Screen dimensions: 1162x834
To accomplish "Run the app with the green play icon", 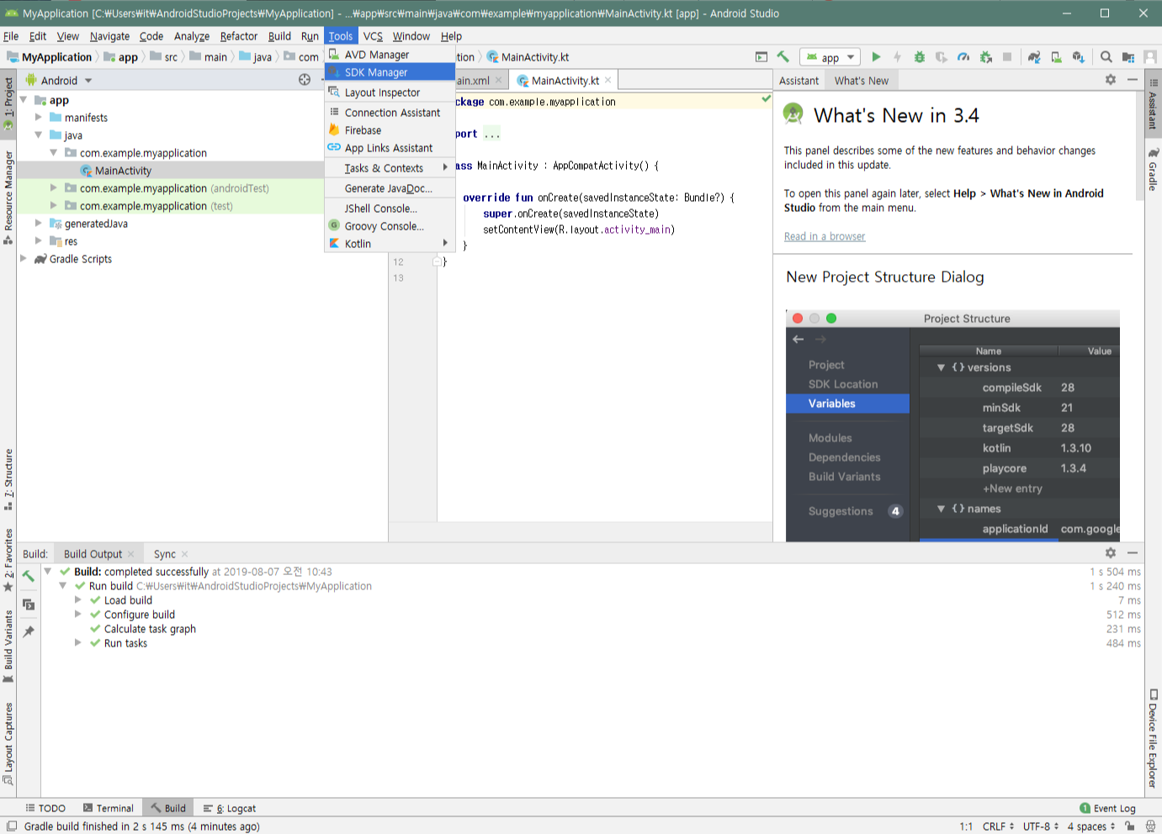I will pyautogui.click(x=876, y=57).
